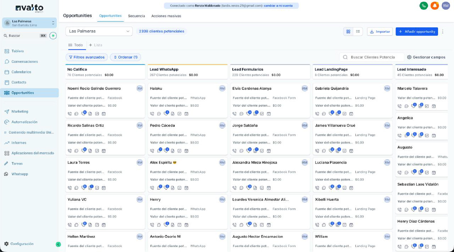Click chat bubble icon on Gabriela Quijandría card
Screen dimensions: 454x252
(324, 114)
